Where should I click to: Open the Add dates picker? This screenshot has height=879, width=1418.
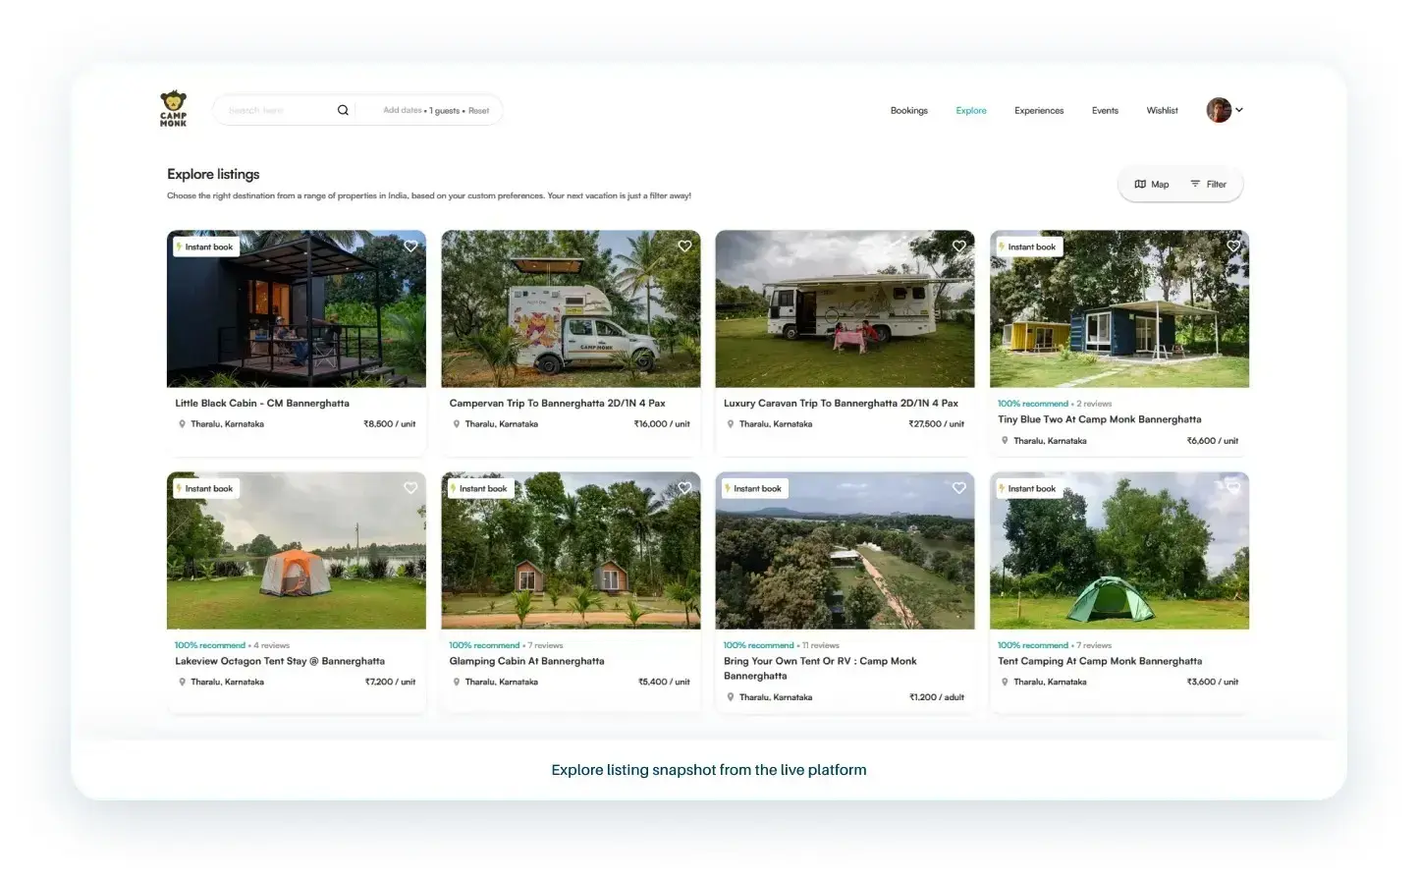point(402,111)
